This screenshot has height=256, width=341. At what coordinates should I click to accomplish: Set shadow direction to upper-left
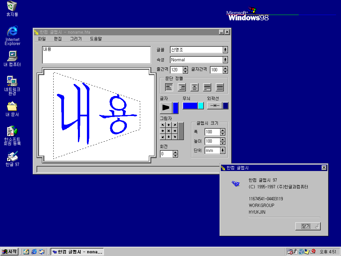(163, 125)
